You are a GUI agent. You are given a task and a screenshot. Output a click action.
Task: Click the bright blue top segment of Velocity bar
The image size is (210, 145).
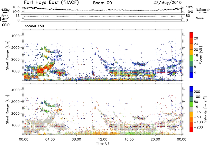191,89
